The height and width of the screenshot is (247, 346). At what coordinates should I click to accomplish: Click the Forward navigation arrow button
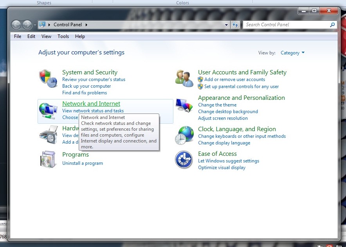click(27, 25)
